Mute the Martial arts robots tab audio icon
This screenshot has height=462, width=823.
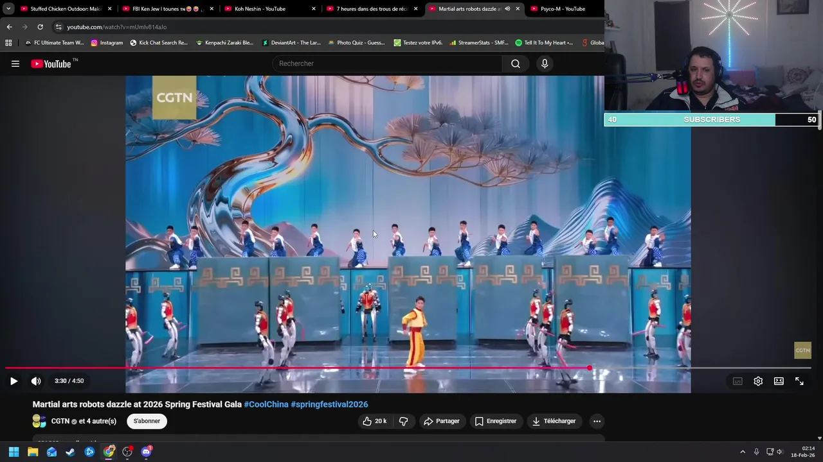coord(507,9)
